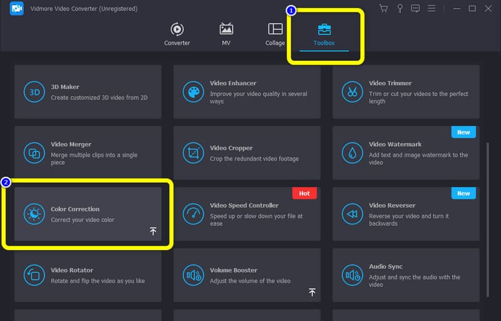
Task: Open the hamburger menu in title bar
Action: 431,9
